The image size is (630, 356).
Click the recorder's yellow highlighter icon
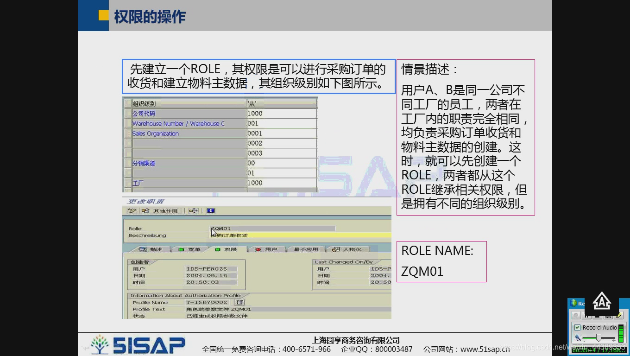(x=619, y=315)
